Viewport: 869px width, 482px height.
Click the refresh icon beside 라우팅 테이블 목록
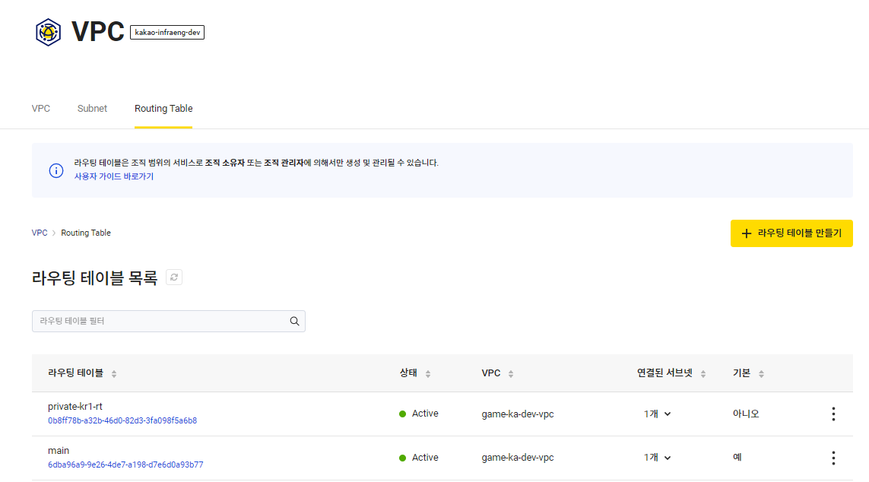click(x=174, y=277)
